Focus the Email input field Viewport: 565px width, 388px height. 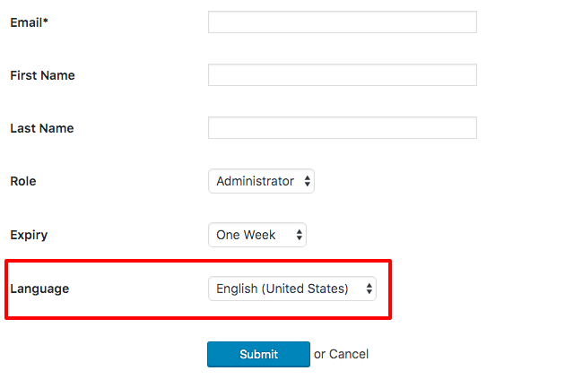pyautogui.click(x=342, y=22)
